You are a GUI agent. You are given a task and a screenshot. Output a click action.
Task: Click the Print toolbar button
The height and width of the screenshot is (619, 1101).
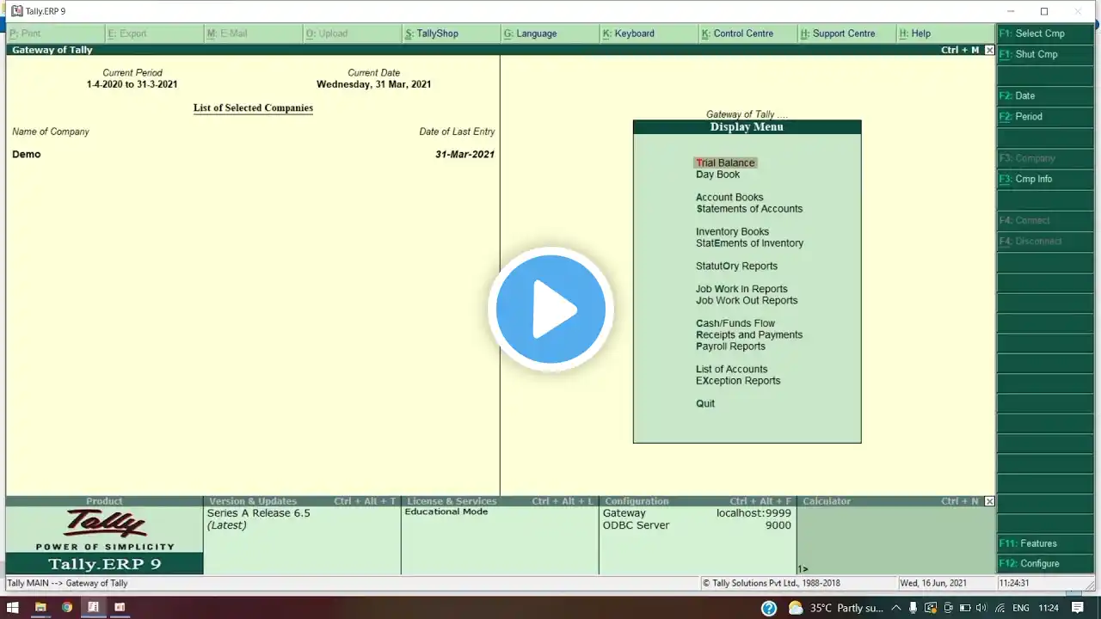[55, 34]
